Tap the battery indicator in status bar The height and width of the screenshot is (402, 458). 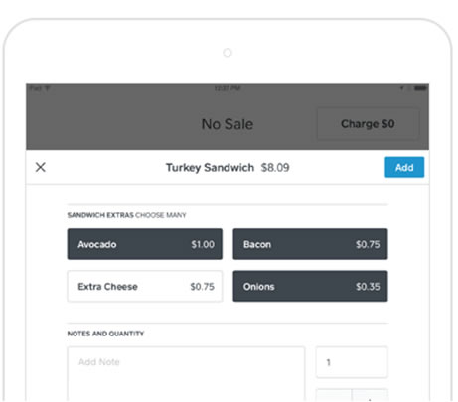tap(420, 88)
